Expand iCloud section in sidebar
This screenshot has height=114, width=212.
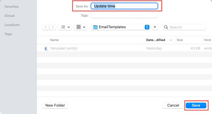tap(9, 16)
